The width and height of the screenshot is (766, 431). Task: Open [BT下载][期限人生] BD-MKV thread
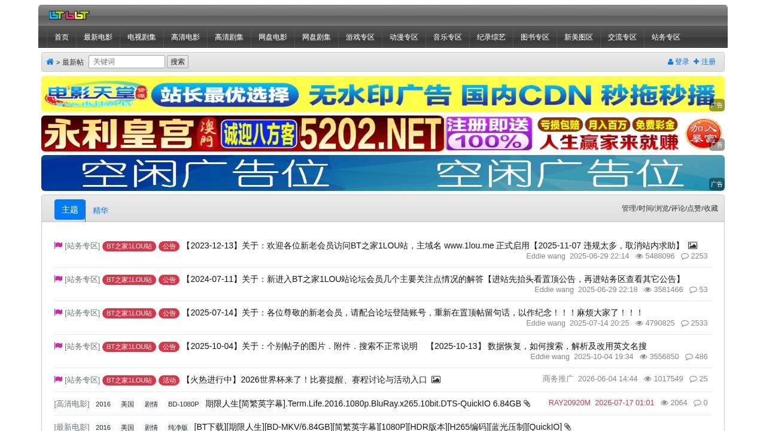[378, 427]
